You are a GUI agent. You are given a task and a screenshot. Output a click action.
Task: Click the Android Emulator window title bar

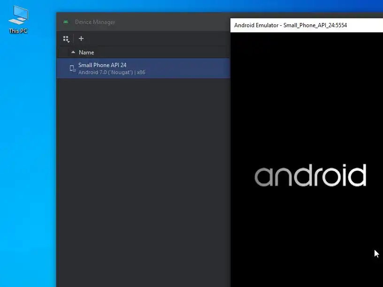306,25
